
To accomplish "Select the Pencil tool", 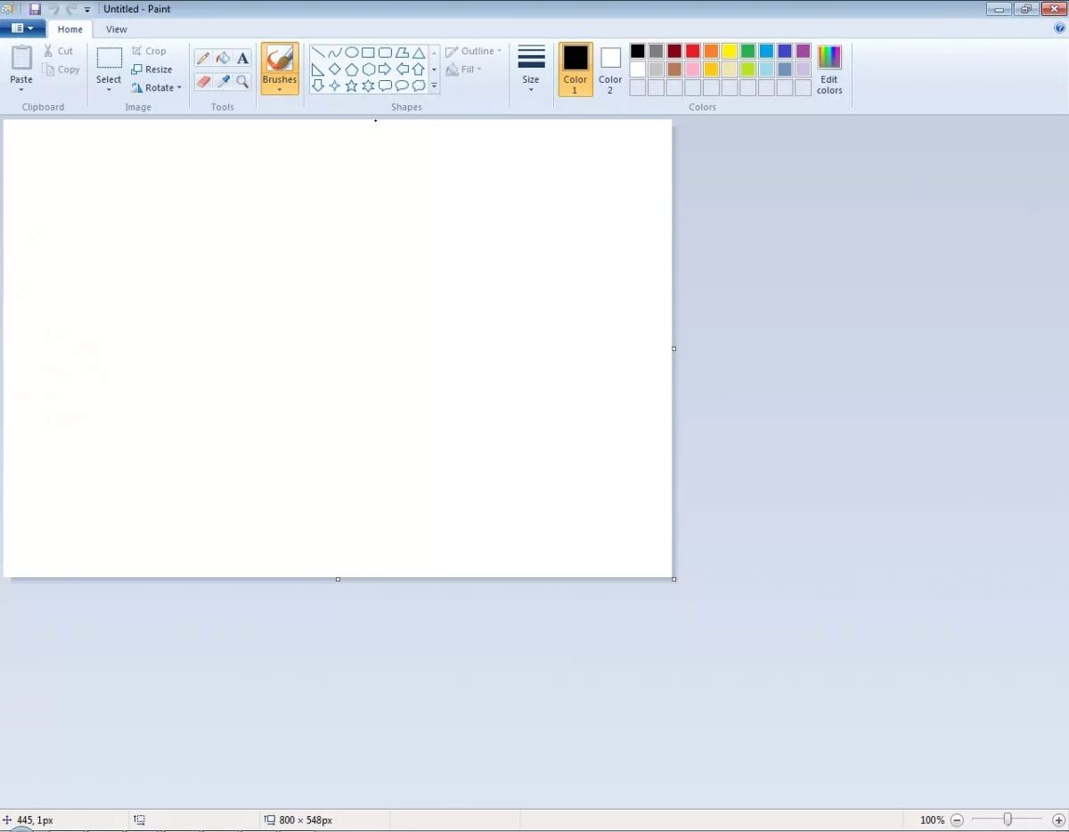I will click(x=203, y=58).
